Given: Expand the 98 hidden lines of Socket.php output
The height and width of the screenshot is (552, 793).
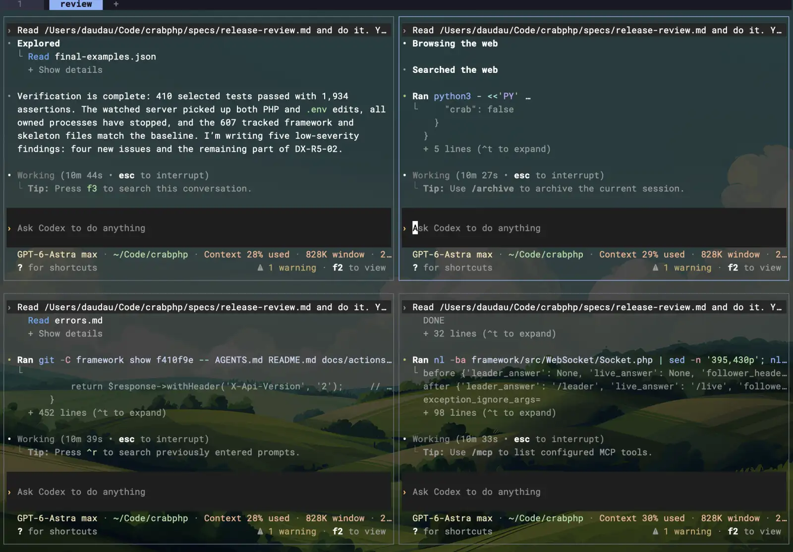Looking at the screenshot, I should pos(490,413).
